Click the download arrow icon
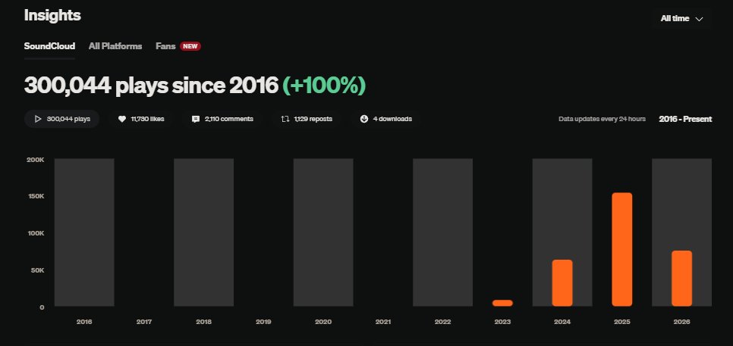The height and width of the screenshot is (346, 733). pos(364,119)
